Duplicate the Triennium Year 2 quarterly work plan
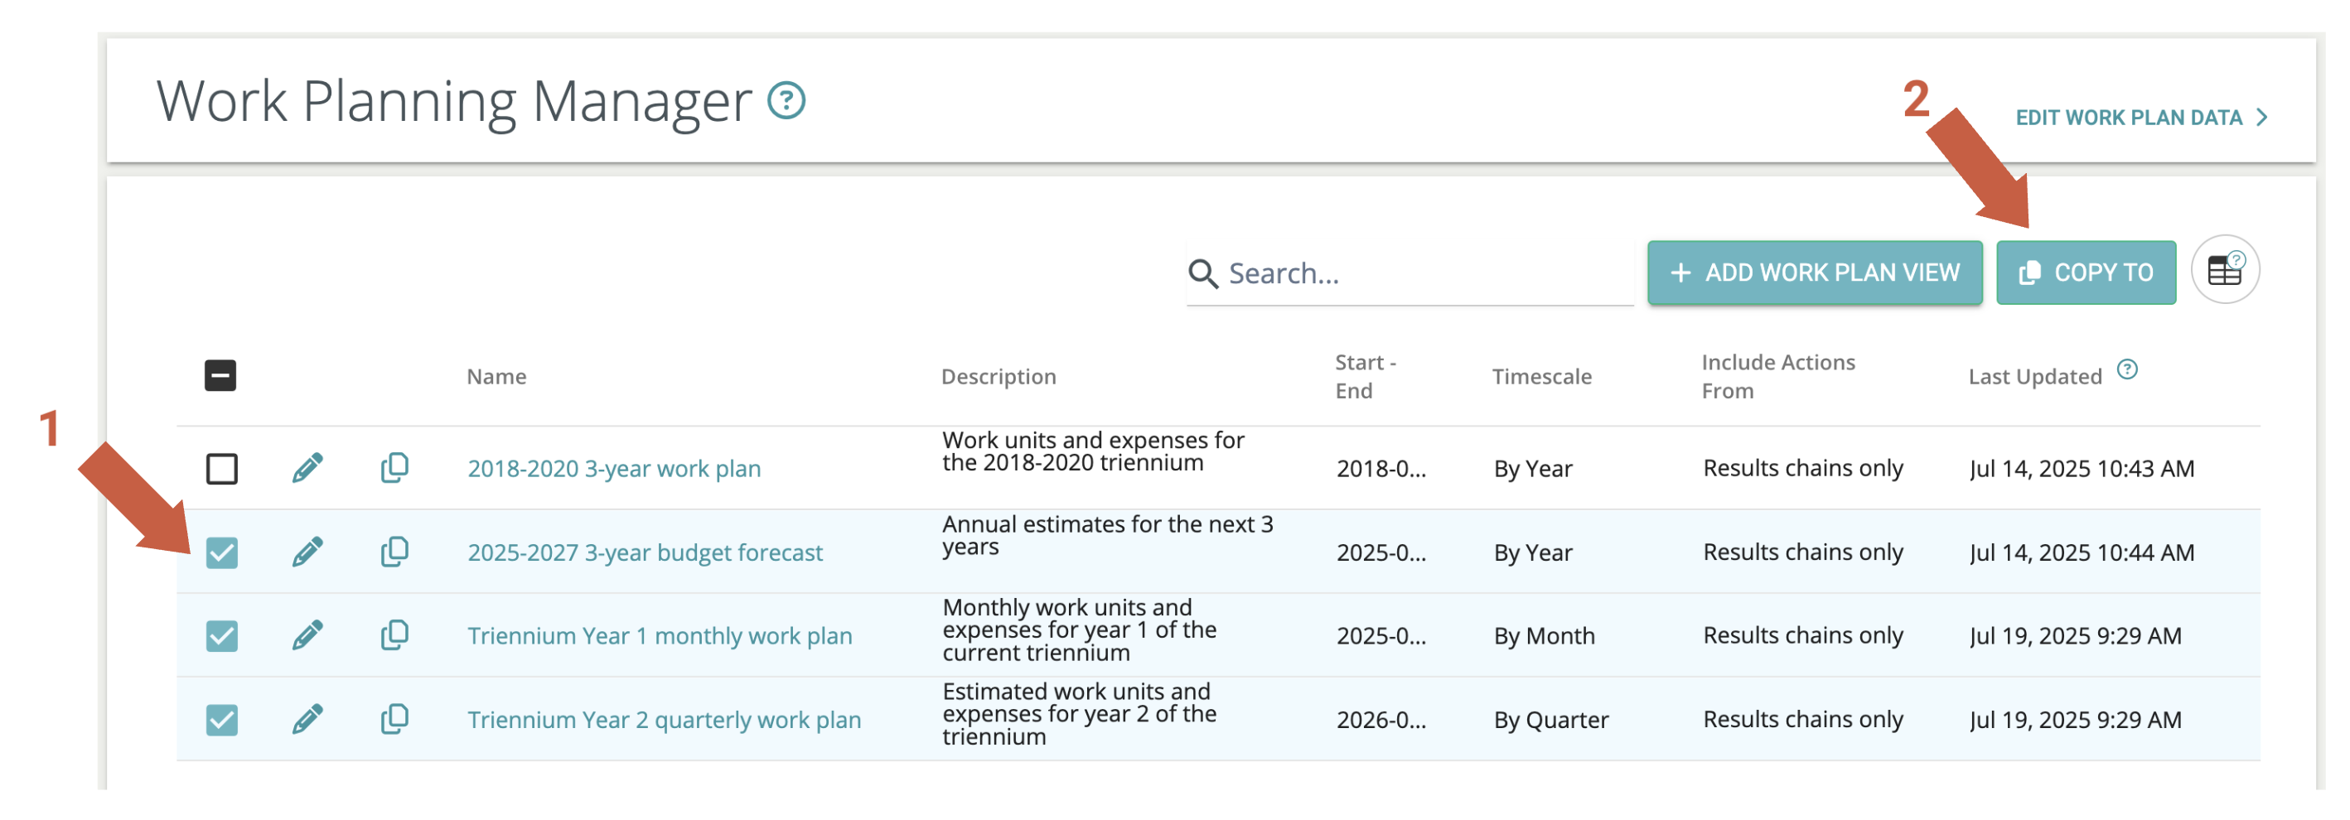2350x820 pixels. pyautogui.click(x=394, y=719)
